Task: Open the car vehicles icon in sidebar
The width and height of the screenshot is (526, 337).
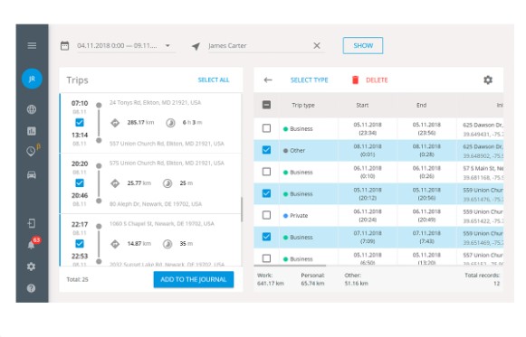Action: pyautogui.click(x=32, y=174)
